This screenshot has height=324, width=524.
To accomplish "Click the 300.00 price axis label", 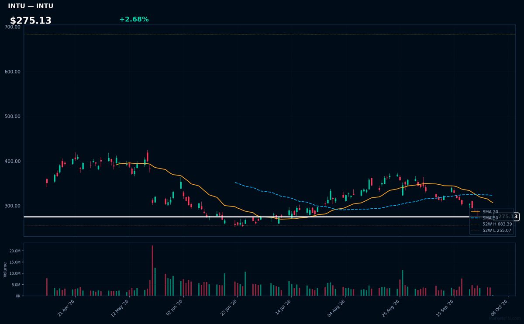I will [x=13, y=206].
